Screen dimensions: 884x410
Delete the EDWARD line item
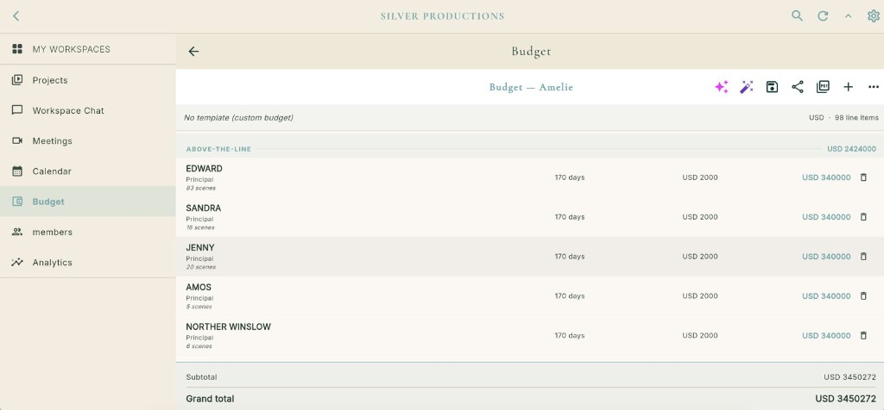tap(863, 177)
